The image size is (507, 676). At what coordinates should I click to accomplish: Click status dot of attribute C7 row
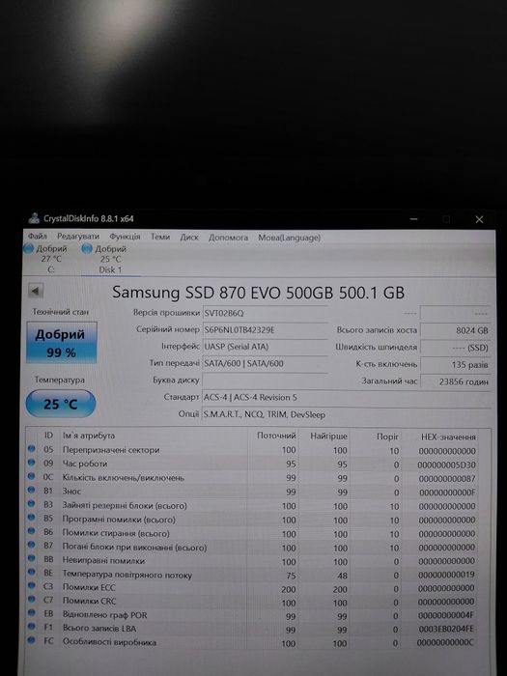coord(31,600)
